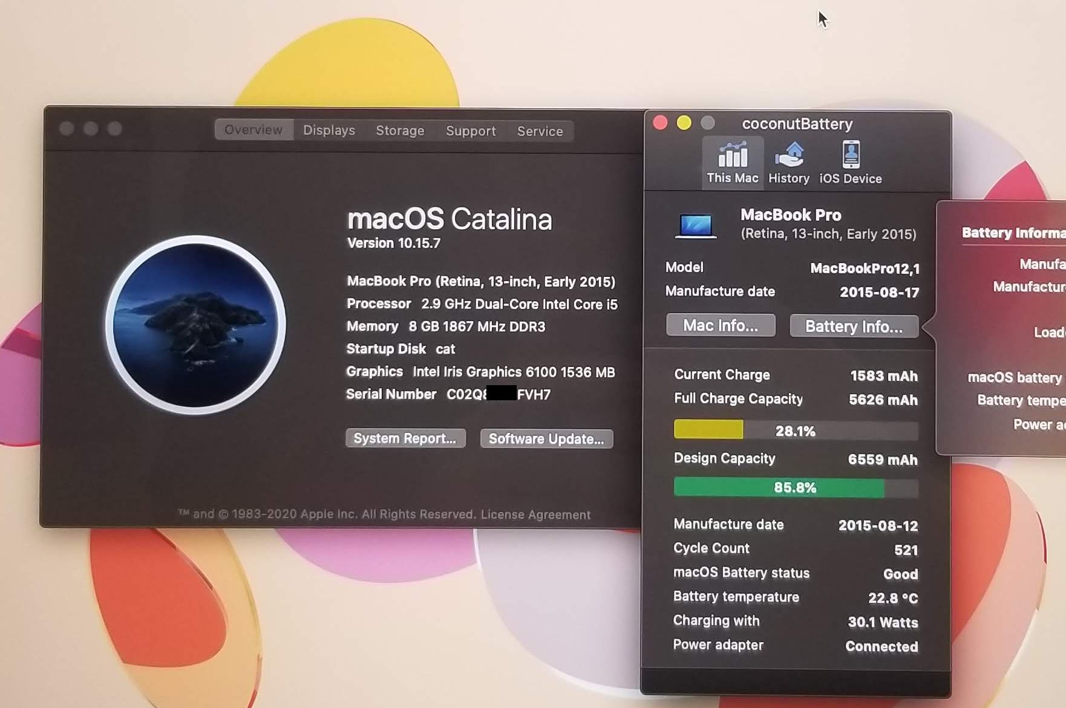
Task: Click the MacBook Pro laptop icon
Action: [696, 226]
